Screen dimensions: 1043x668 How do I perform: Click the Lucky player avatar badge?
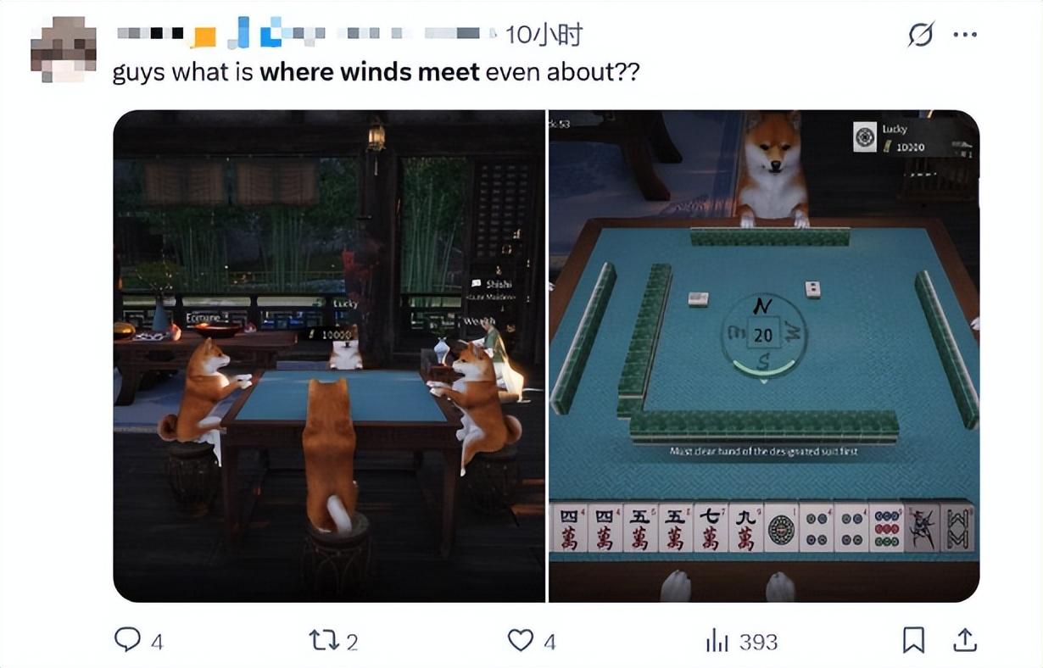pos(865,137)
